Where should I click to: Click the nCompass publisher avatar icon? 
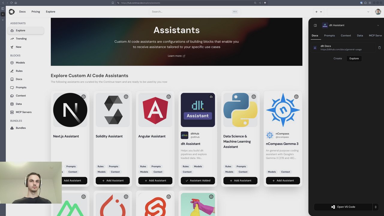point(270,135)
